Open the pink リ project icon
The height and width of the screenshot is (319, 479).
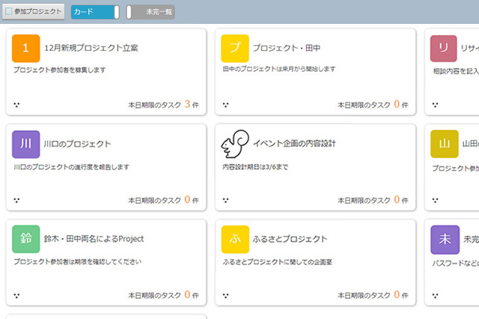pos(444,48)
